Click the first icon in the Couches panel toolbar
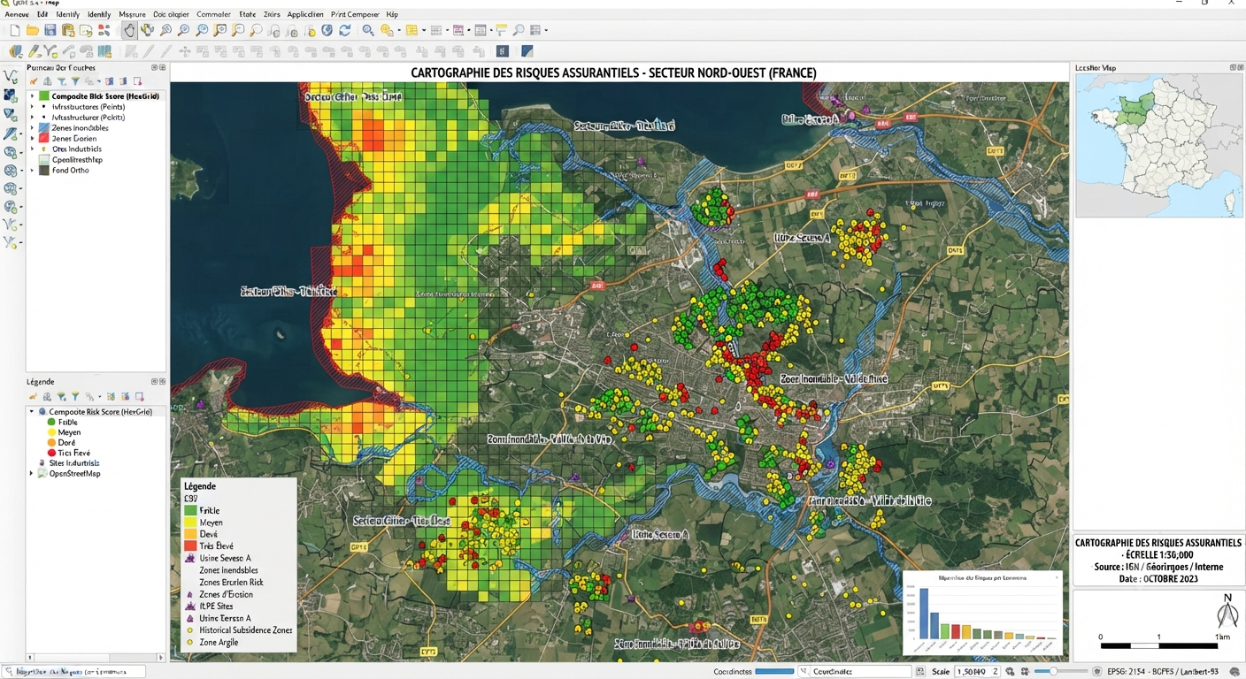 click(34, 81)
